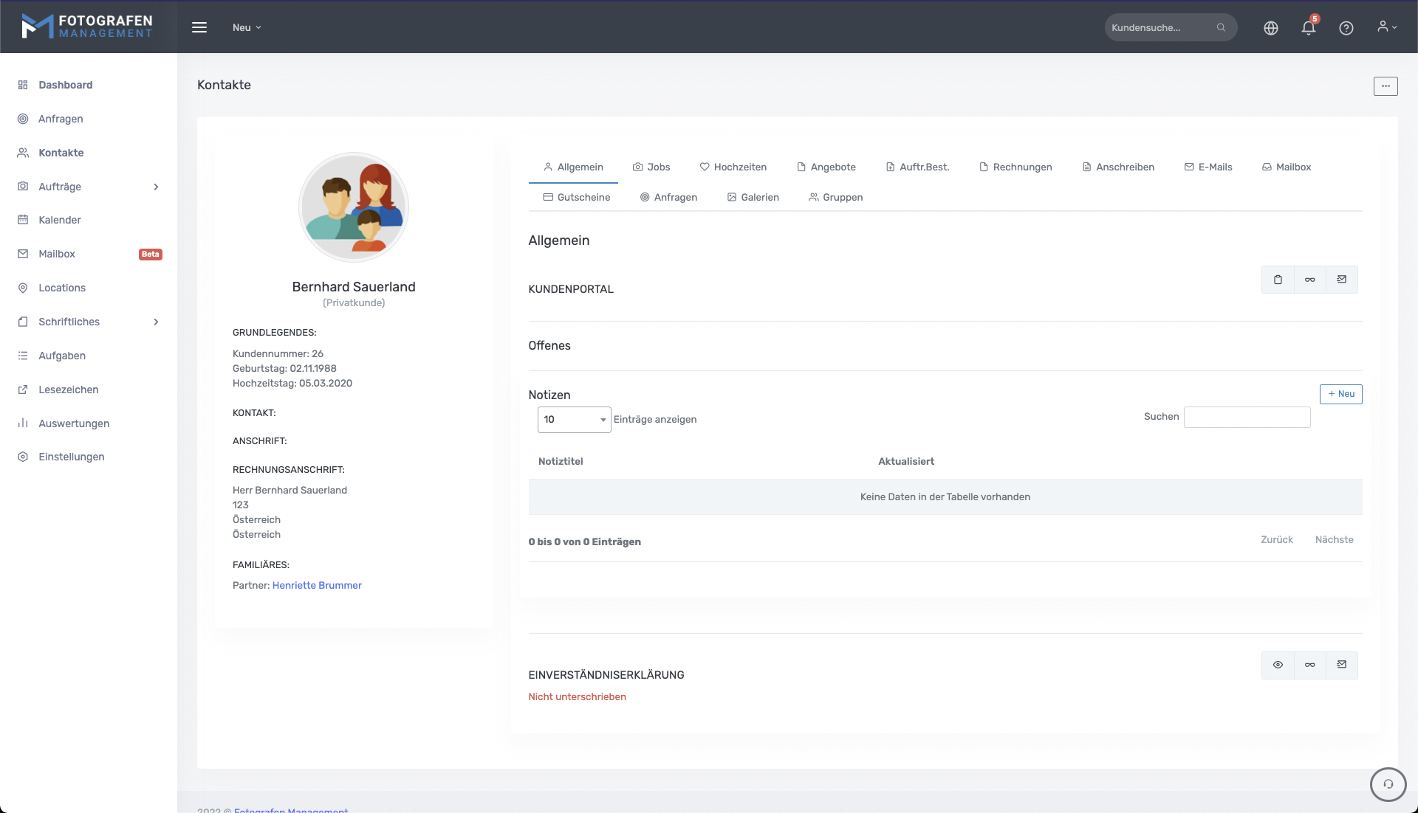Click the refresh circle icon at bottom right
The width and height of the screenshot is (1418, 813).
(1388, 784)
